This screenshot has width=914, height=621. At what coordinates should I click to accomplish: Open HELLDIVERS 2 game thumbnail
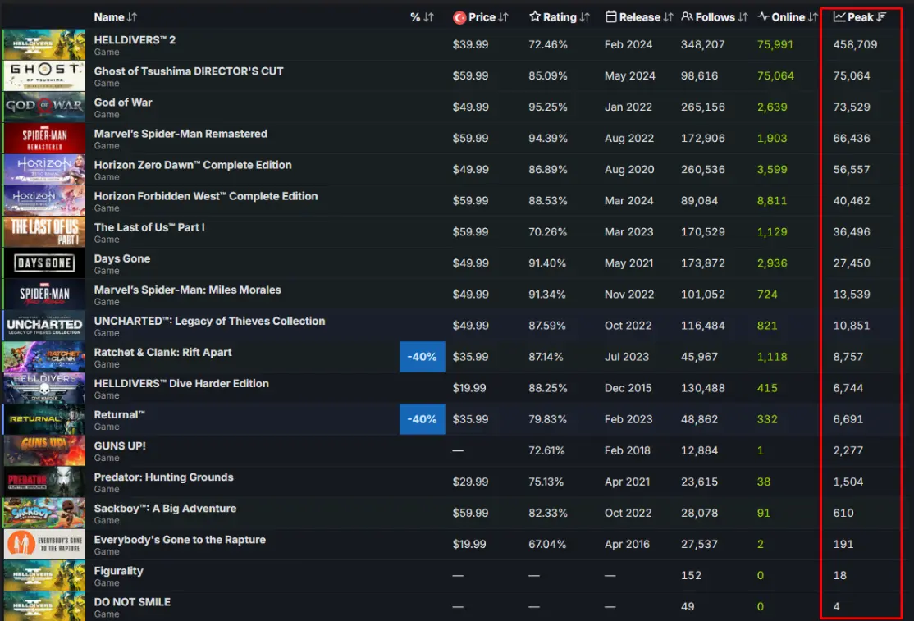tap(44, 44)
